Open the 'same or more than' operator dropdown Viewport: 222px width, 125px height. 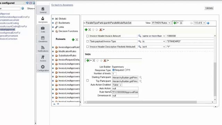coord(154,36)
